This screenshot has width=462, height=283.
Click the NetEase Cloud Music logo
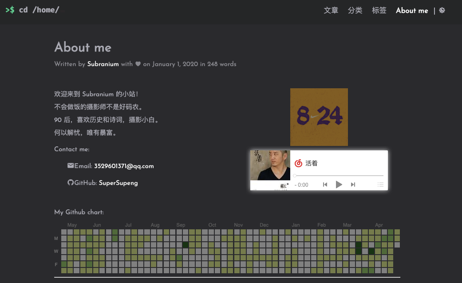(299, 163)
